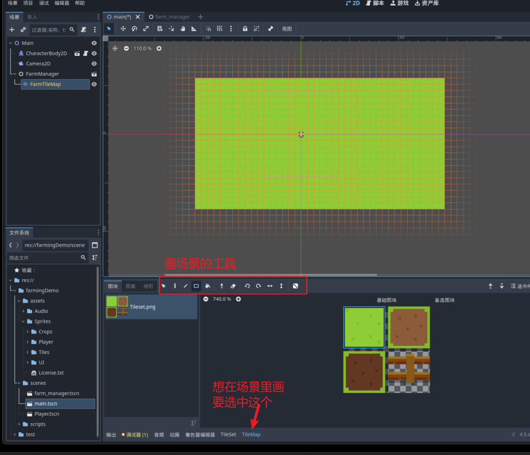Image resolution: width=530 pixels, height=455 pixels.
Task: Collapse the FarmManager node in scene tree
Action: pyautogui.click(x=14, y=74)
